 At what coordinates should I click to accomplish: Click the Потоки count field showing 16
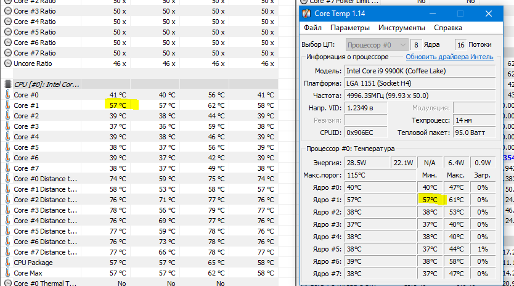[460, 45]
